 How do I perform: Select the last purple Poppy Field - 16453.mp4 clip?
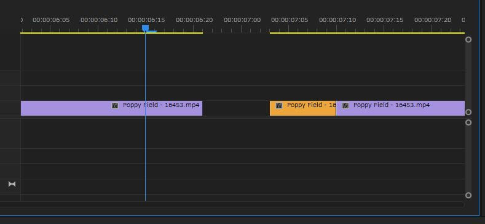[401, 108]
